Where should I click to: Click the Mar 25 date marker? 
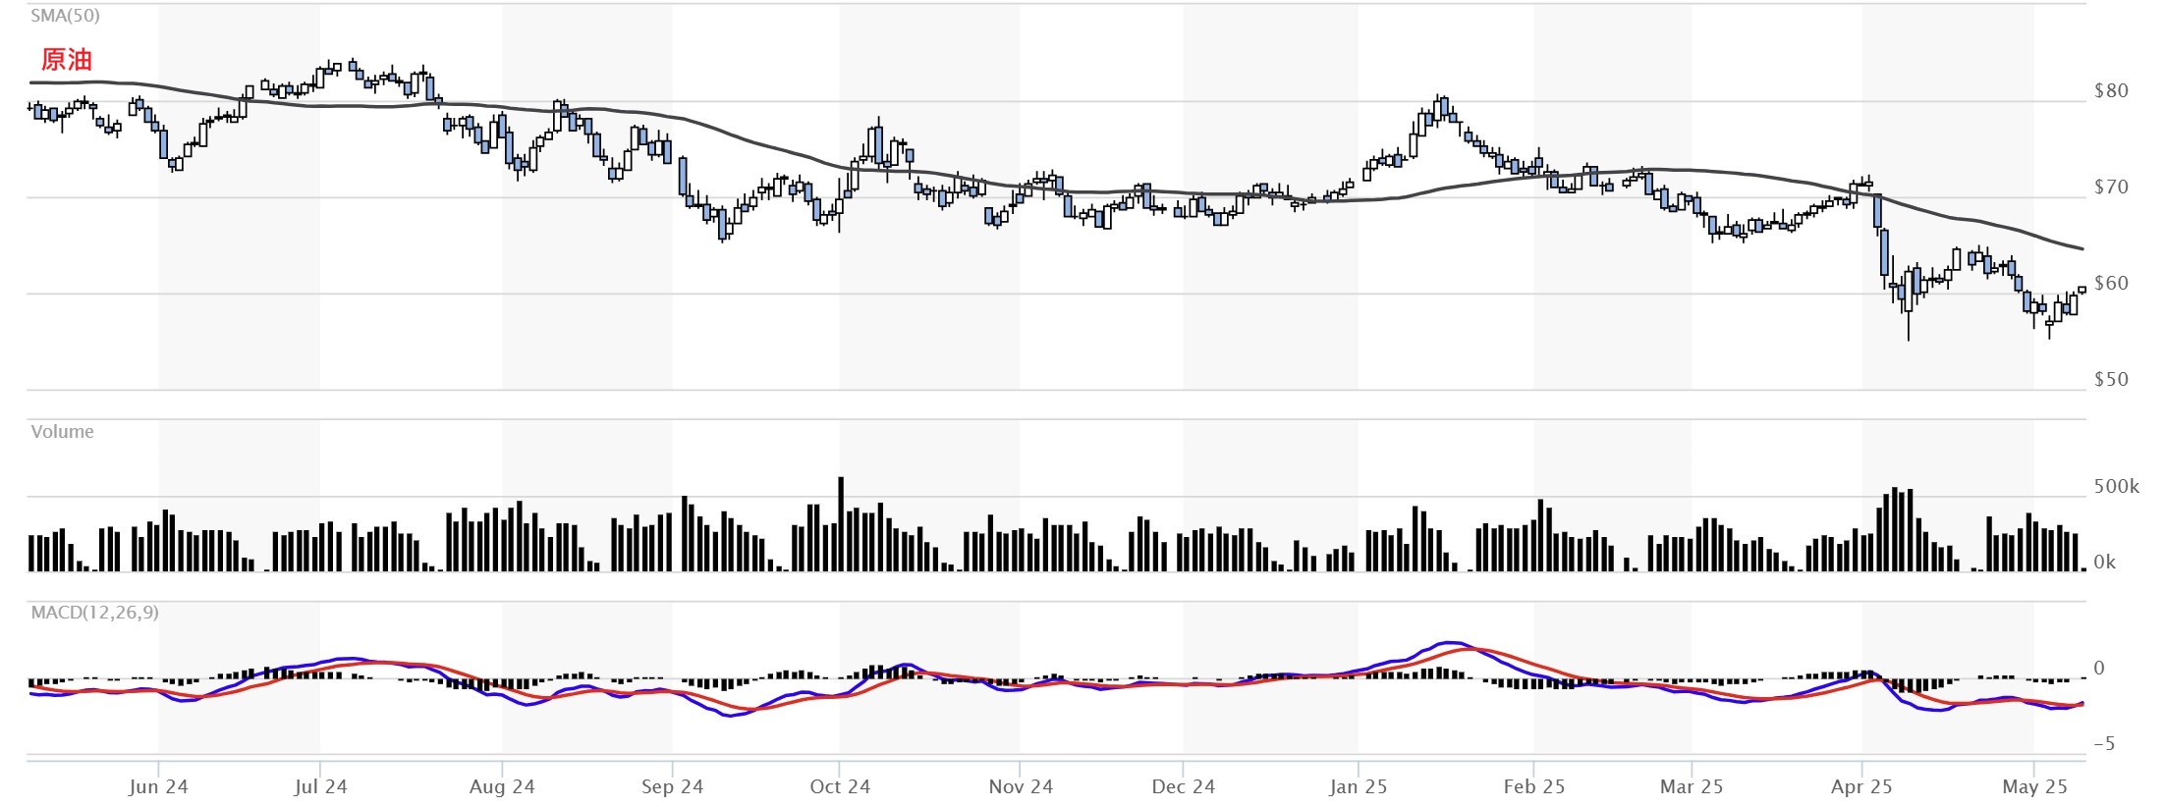click(x=1691, y=786)
